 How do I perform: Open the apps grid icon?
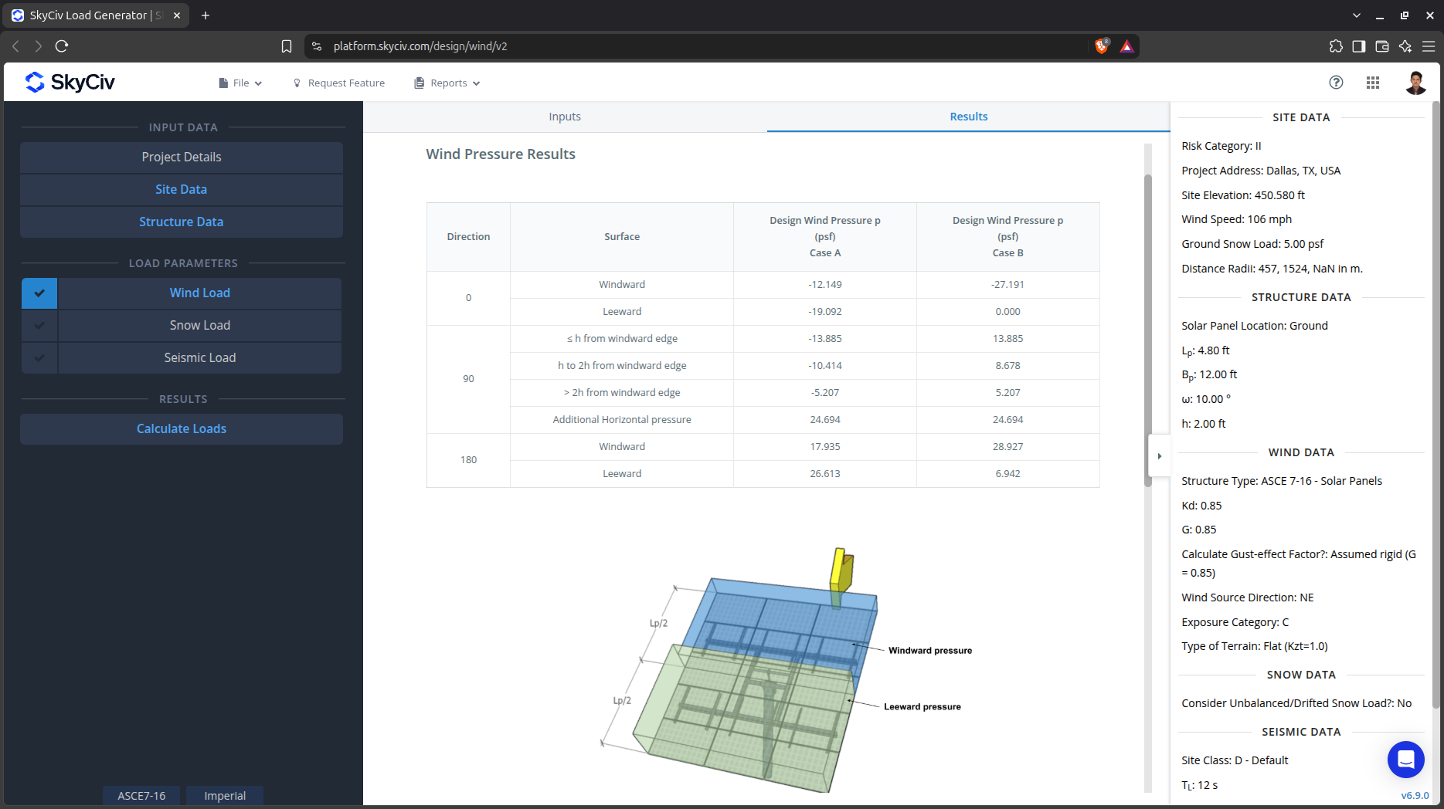coord(1373,83)
